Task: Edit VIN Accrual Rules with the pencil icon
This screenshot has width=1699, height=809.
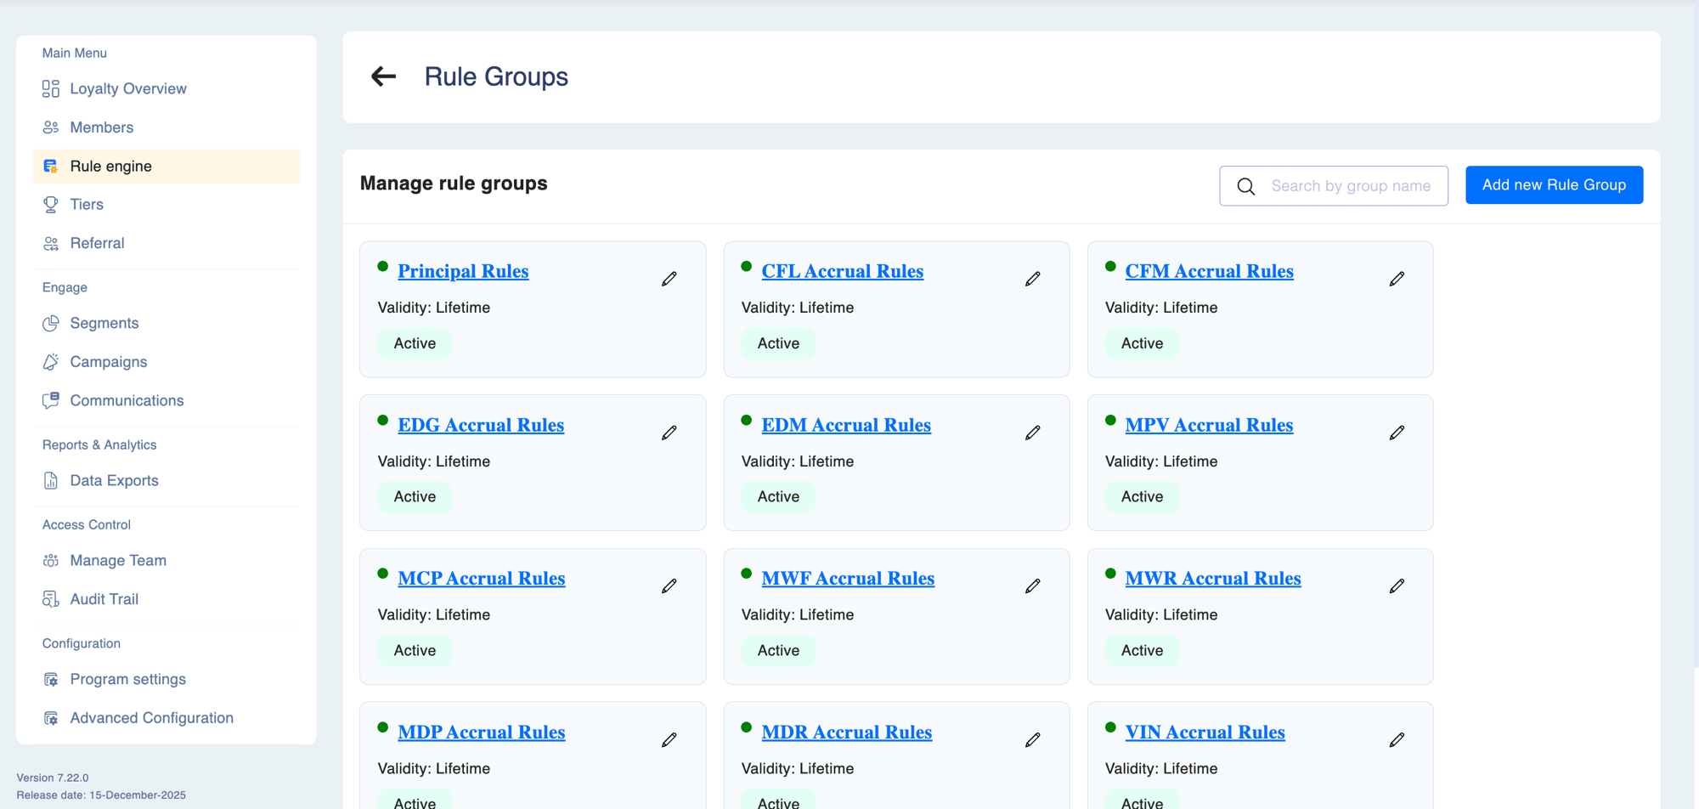Action: [1397, 739]
